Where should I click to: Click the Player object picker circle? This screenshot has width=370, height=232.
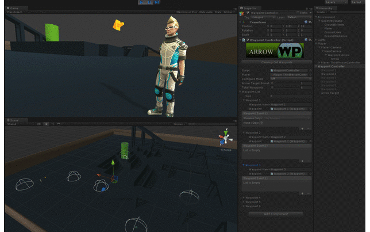click(x=310, y=75)
